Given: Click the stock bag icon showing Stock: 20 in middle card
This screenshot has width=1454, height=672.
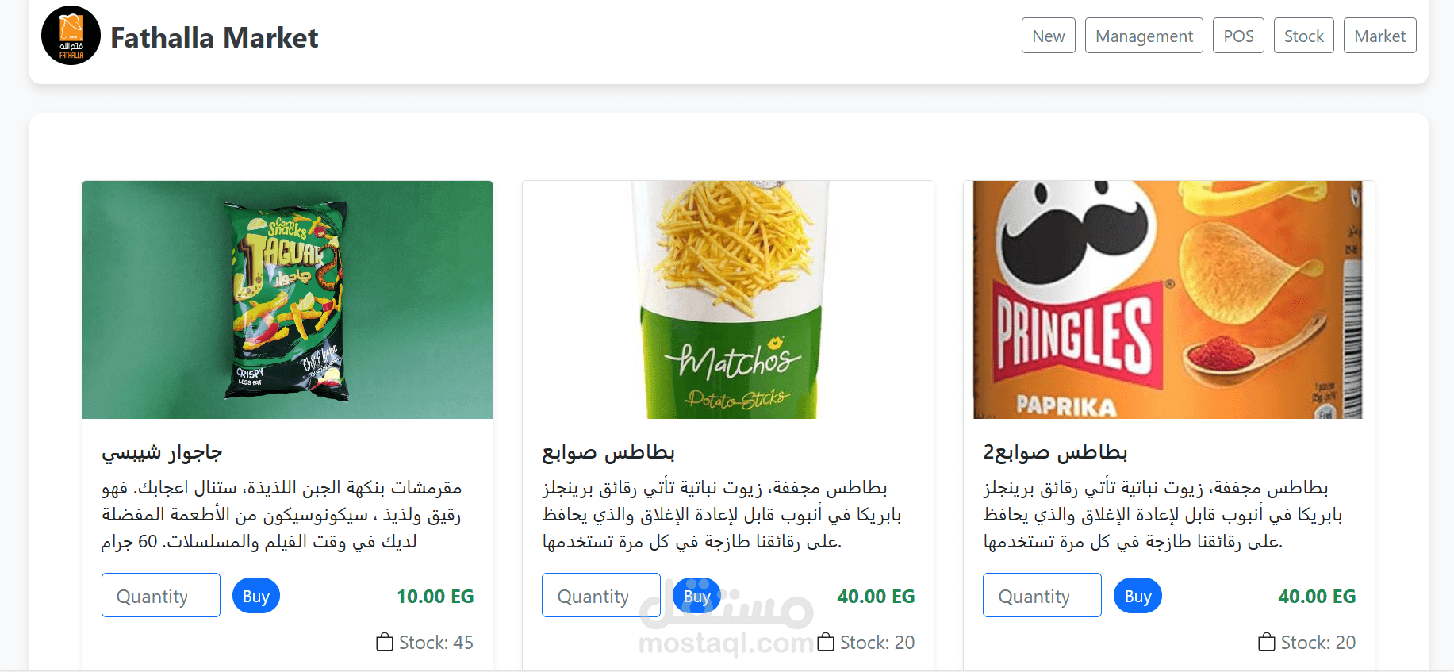Looking at the screenshot, I should coord(826,642).
